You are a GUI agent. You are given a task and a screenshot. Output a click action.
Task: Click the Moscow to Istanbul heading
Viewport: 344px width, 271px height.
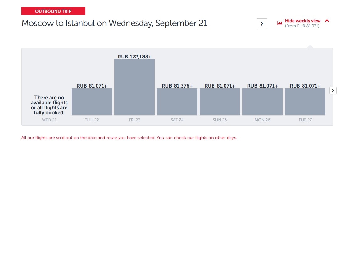coord(114,23)
